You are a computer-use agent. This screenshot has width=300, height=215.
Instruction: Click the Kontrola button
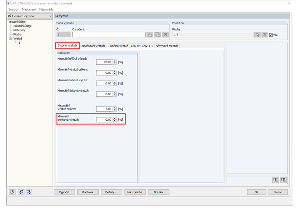pyautogui.click(x=88, y=192)
